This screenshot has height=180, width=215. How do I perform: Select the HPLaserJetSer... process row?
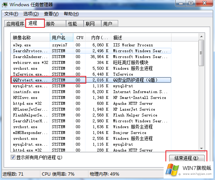click(x=91, y=109)
